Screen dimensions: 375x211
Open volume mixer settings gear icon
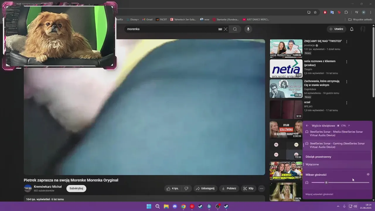pyautogui.click(x=368, y=174)
